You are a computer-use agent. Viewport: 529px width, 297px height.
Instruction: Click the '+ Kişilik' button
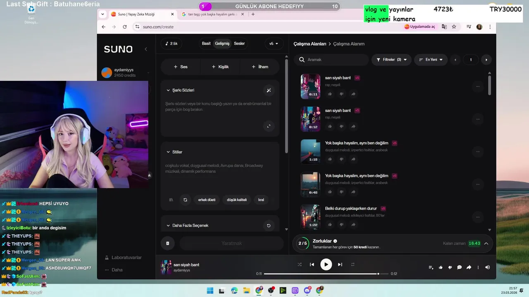[220, 67]
